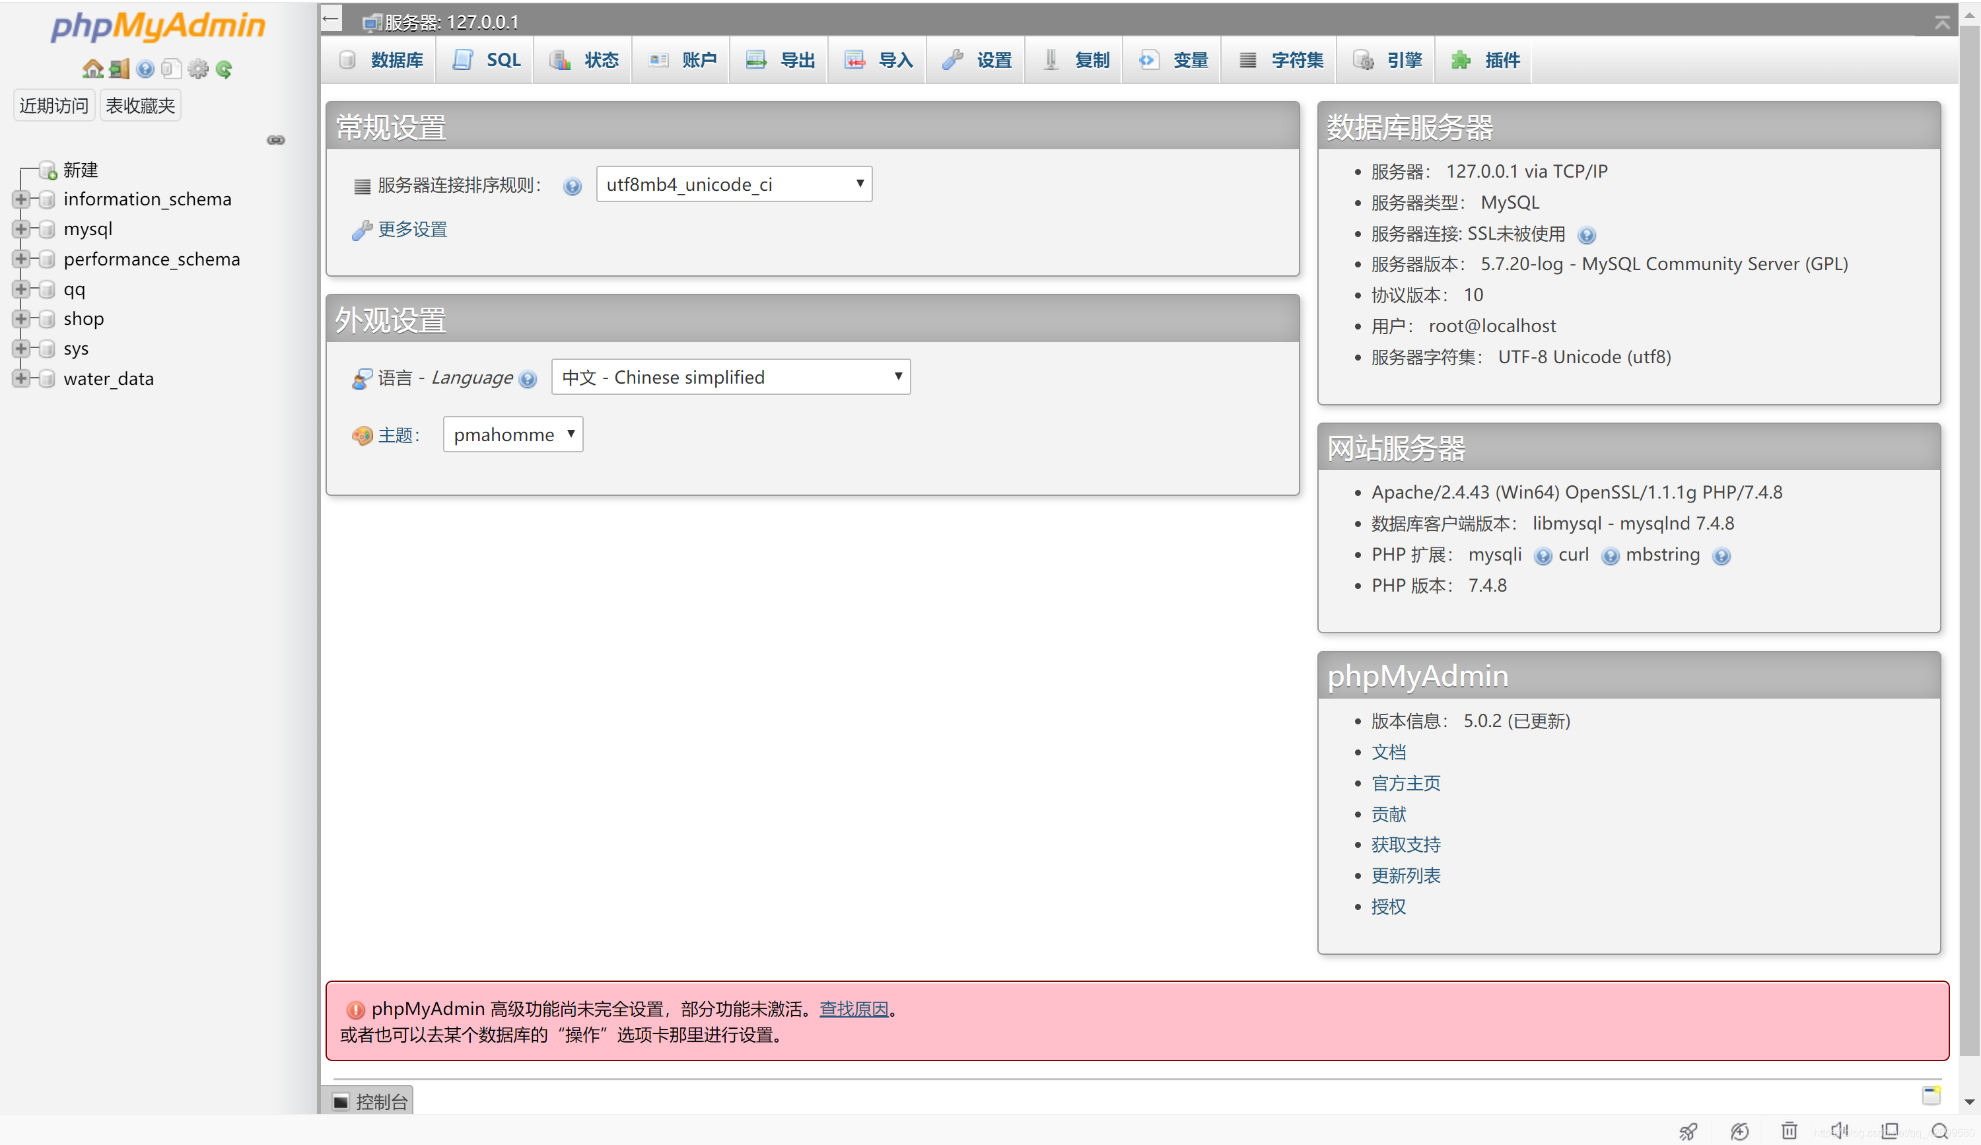Screen dimensions: 1981x1145
Task: Open the 复制 replication tab
Action: 1074,59
